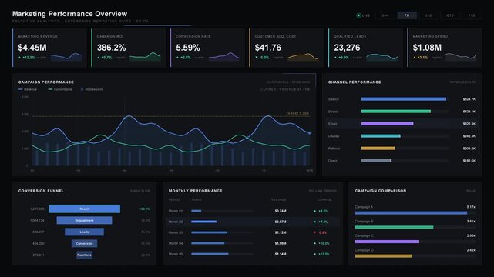Toggle the Revenue legend series

[x=28, y=89]
